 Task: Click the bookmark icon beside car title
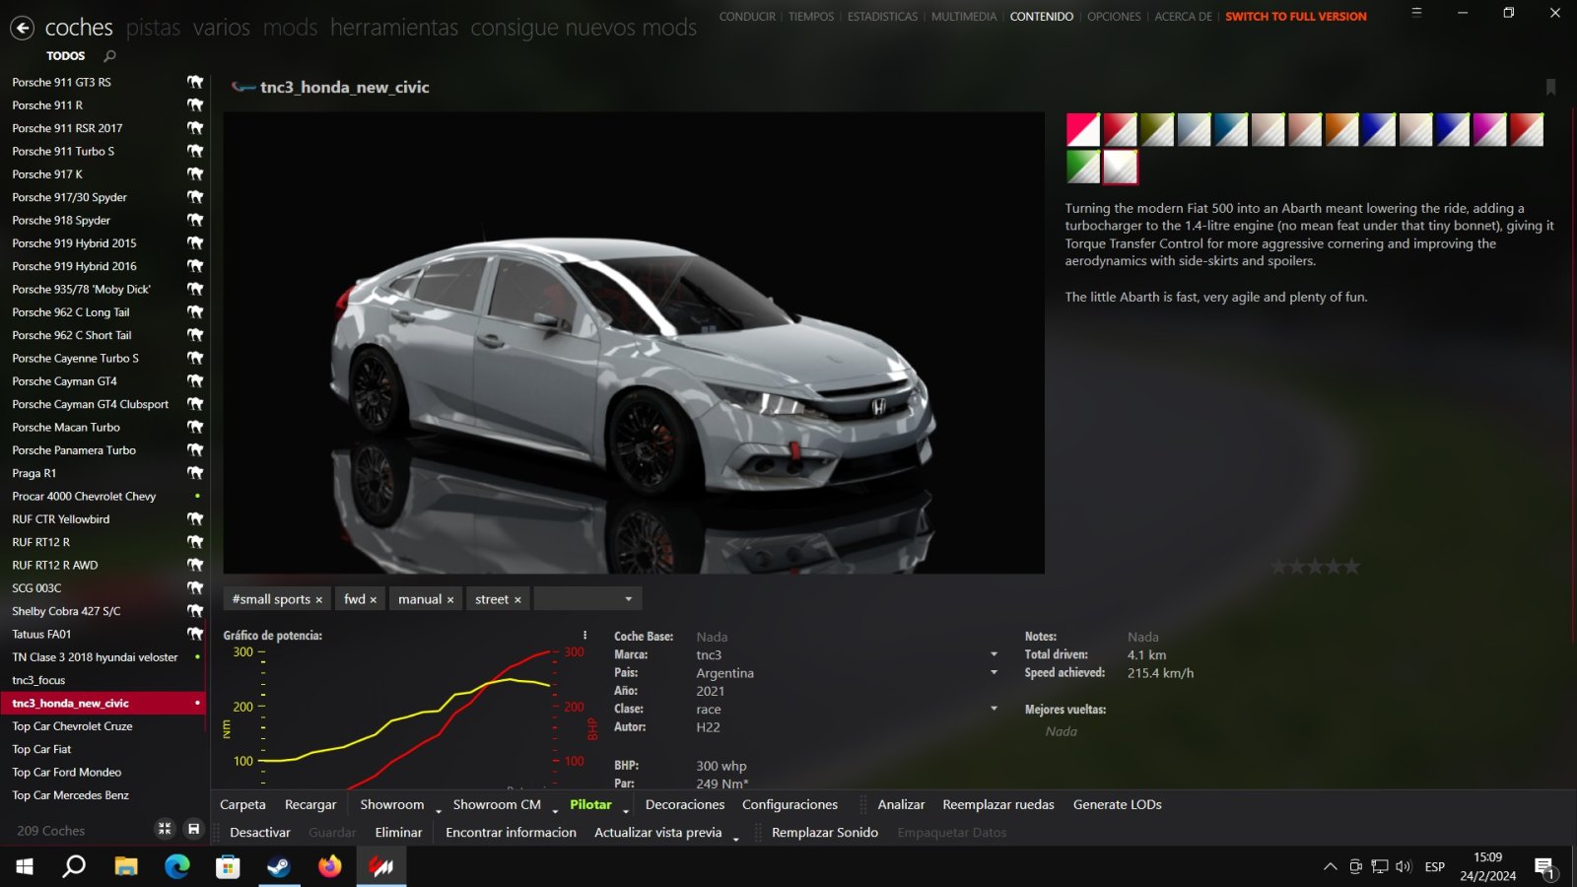coord(1550,87)
